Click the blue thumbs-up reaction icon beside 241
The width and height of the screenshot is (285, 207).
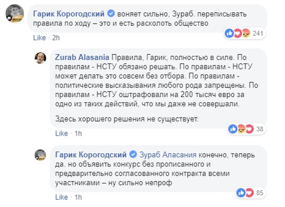[230, 34]
